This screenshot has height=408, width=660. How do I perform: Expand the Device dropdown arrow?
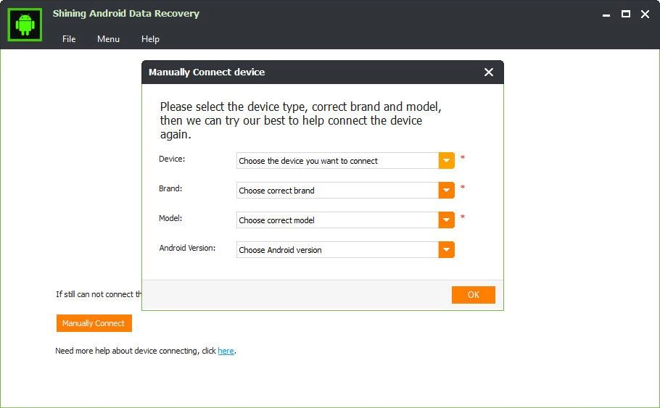pos(446,161)
